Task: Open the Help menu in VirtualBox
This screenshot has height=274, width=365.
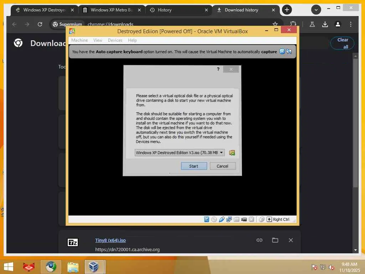Action: pos(132,40)
